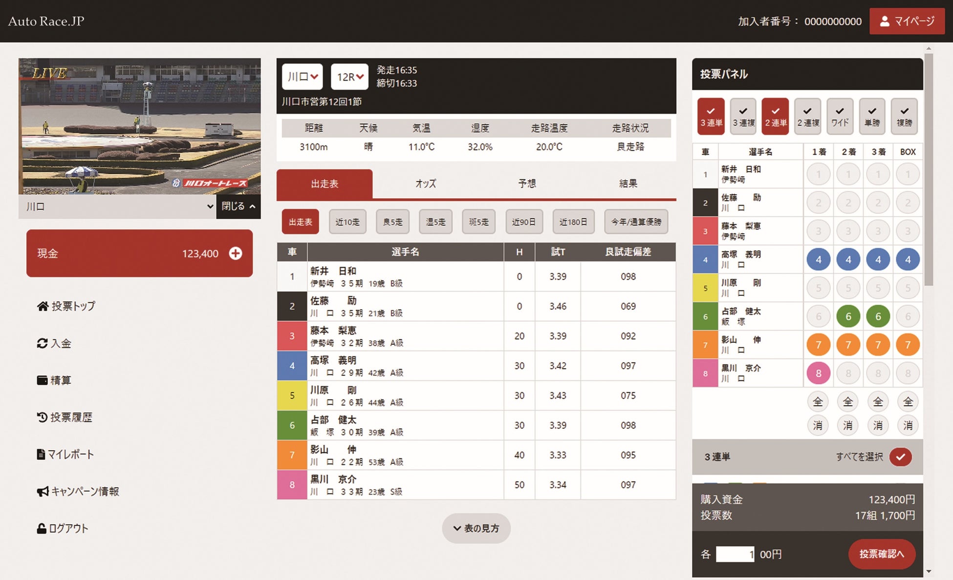This screenshot has height=580, width=953.
Task: Click the 投票確認へ button
Action: click(881, 554)
